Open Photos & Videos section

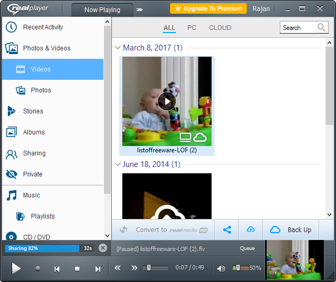(x=52, y=48)
